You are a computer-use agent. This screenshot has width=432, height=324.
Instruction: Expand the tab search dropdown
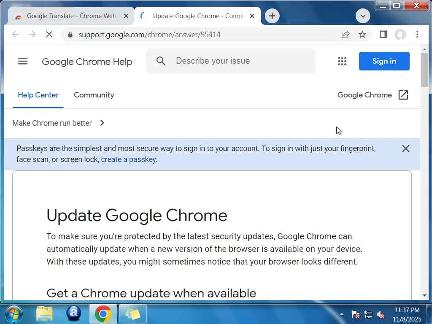coord(362,16)
